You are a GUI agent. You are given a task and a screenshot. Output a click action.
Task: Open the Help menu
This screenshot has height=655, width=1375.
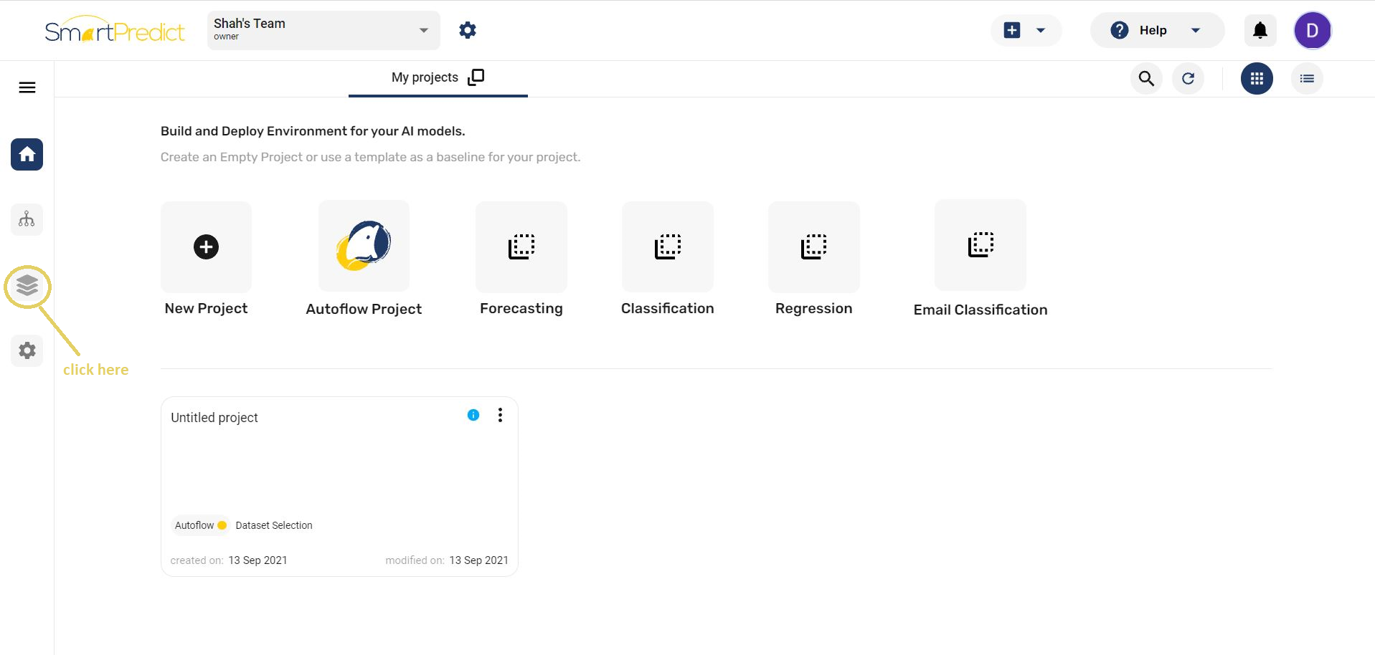(x=1156, y=30)
